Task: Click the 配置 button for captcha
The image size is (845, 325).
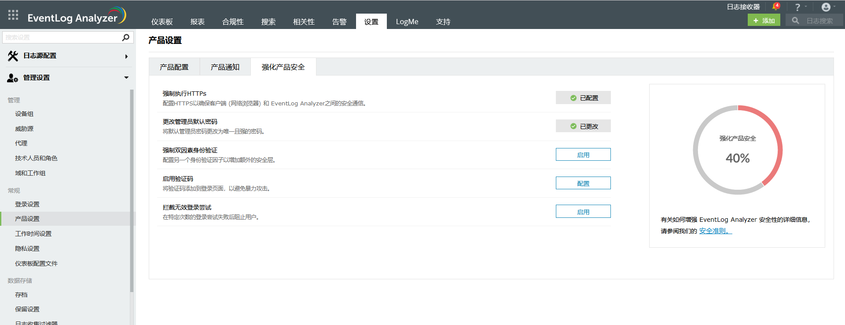Action: tap(583, 183)
